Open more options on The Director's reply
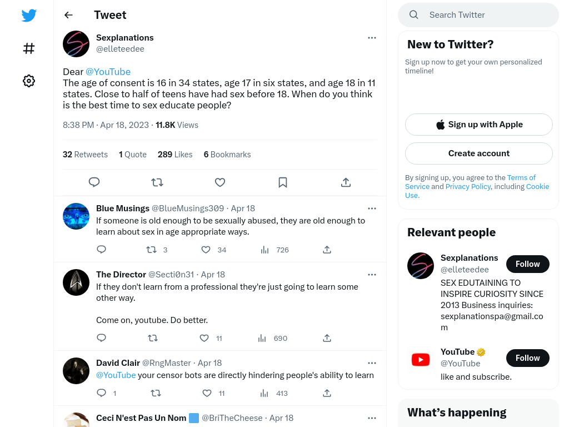The width and height of the screenshot is (569, 427). (372, 275)
